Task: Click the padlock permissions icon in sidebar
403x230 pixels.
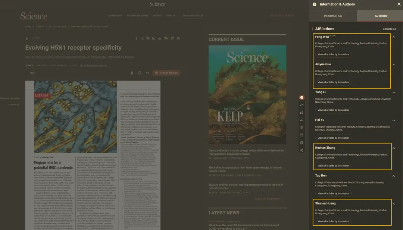Action: [x=302, y=113]
